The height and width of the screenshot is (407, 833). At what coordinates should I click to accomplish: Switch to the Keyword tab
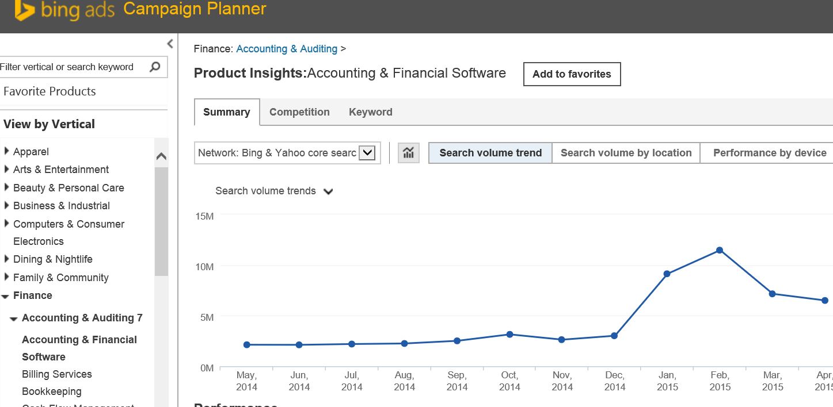(371, 112)
